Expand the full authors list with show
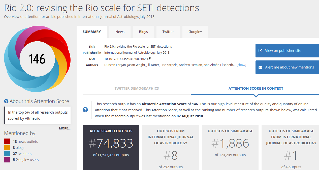 coord(241,65)
